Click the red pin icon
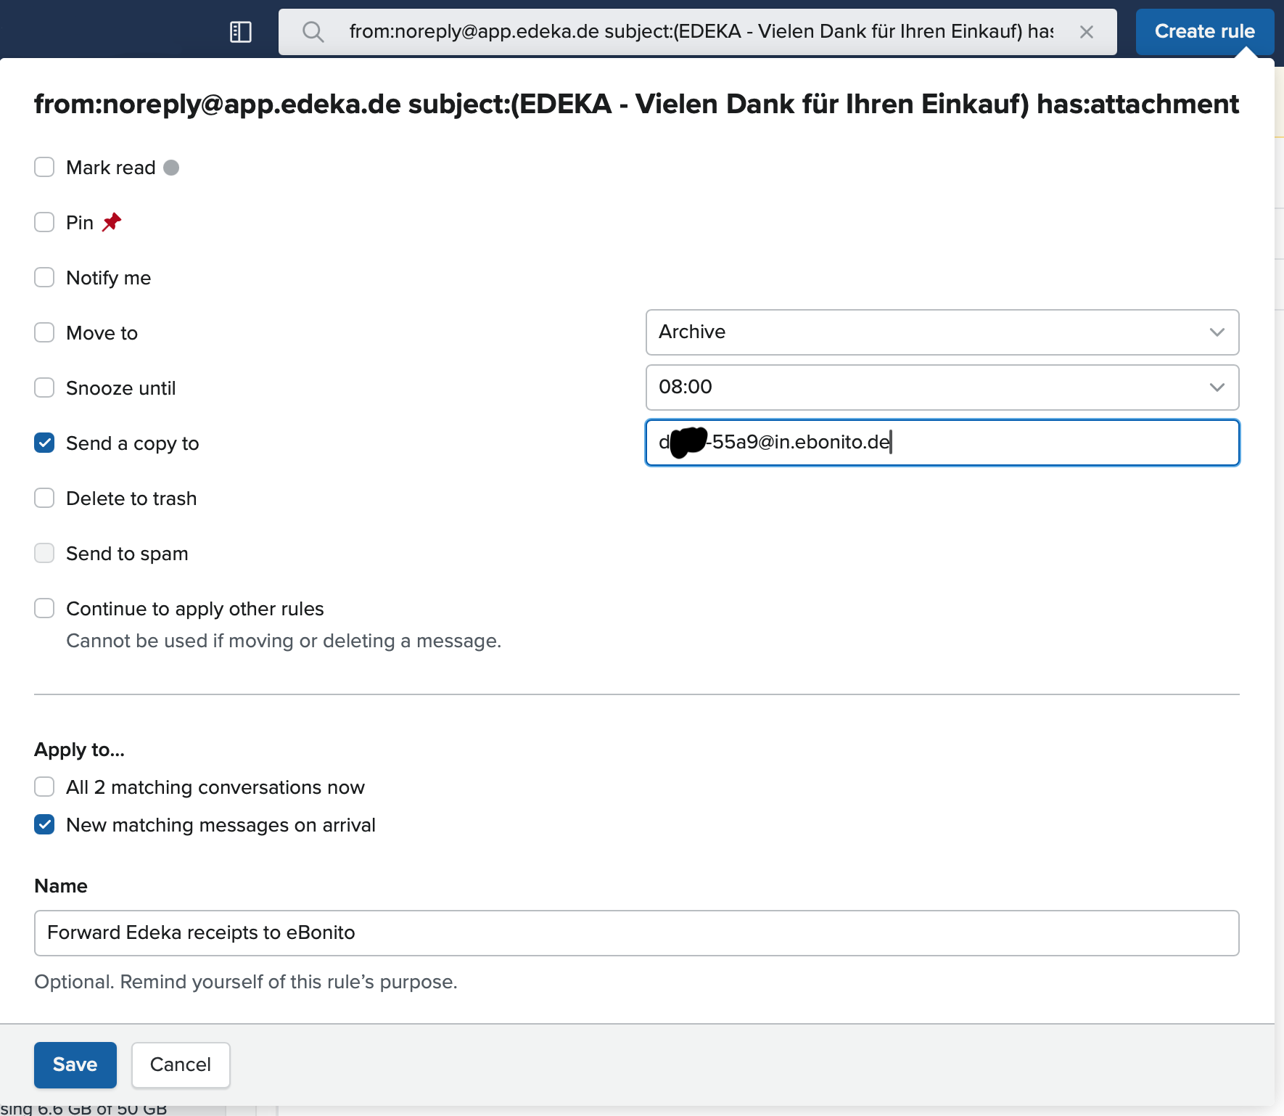The image size is (1284, 1116). (112, 222)
